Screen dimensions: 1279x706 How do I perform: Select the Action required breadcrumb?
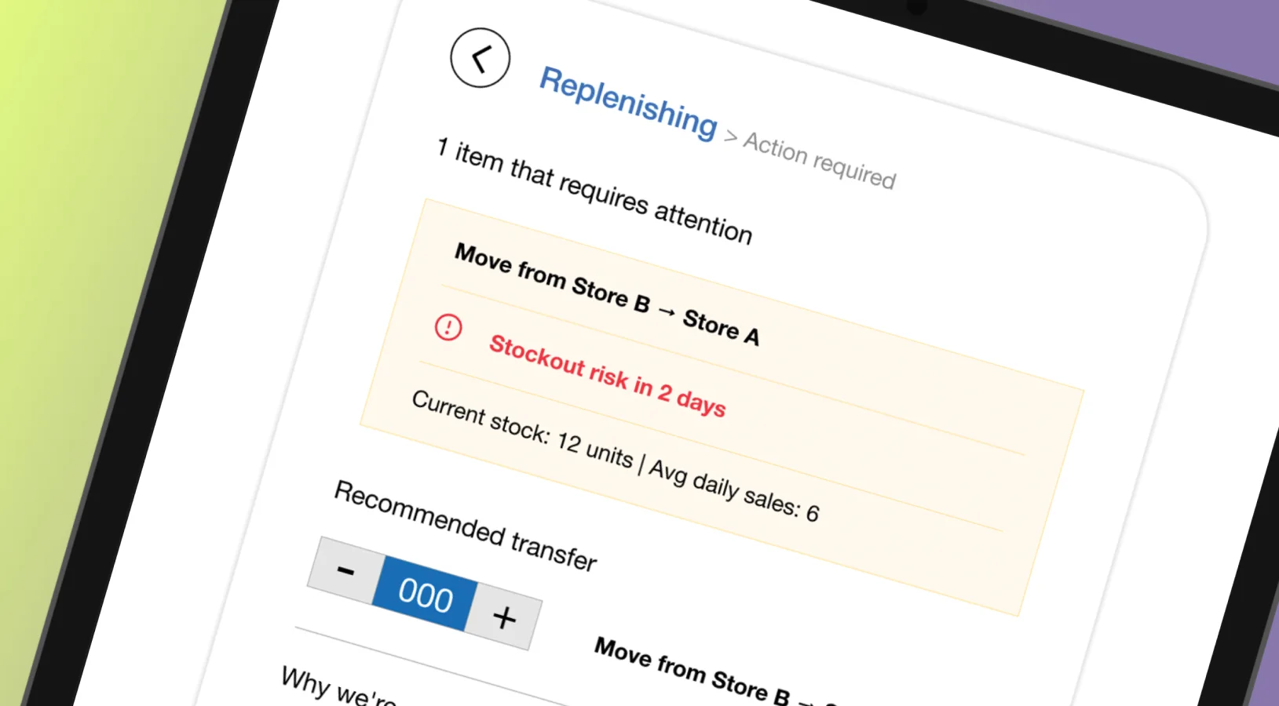pos(820,160)
